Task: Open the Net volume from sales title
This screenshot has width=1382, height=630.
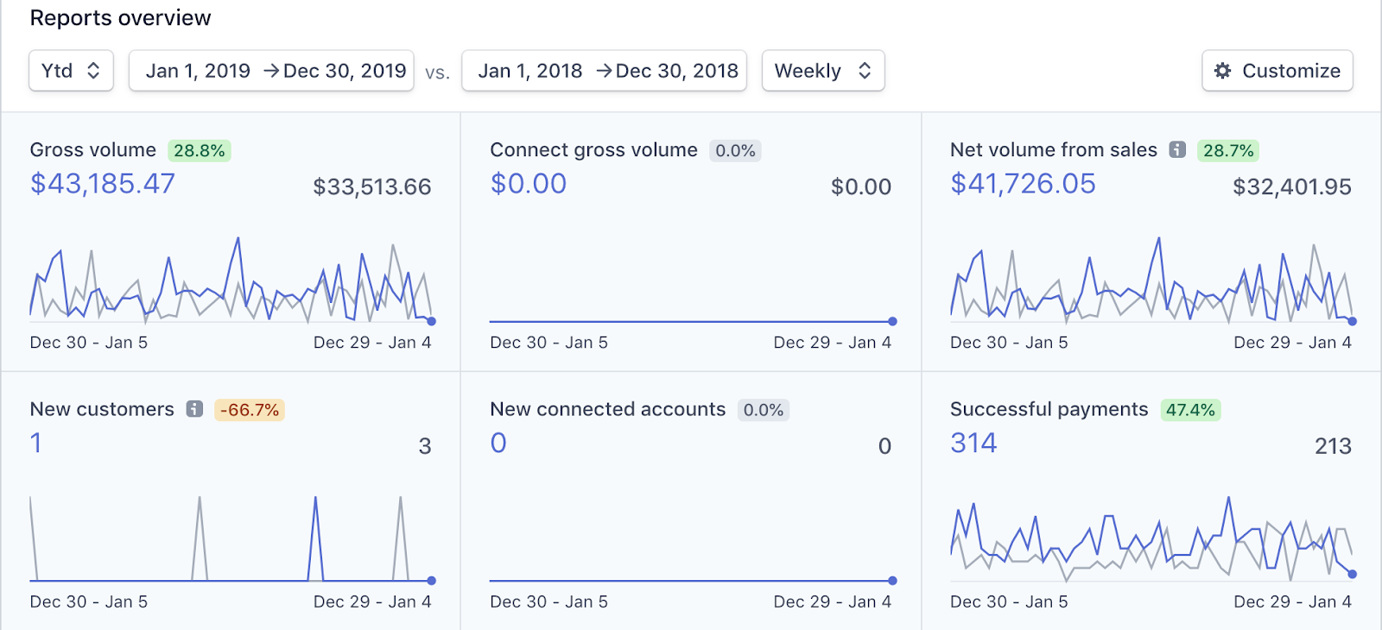Action: (1054, 150)
